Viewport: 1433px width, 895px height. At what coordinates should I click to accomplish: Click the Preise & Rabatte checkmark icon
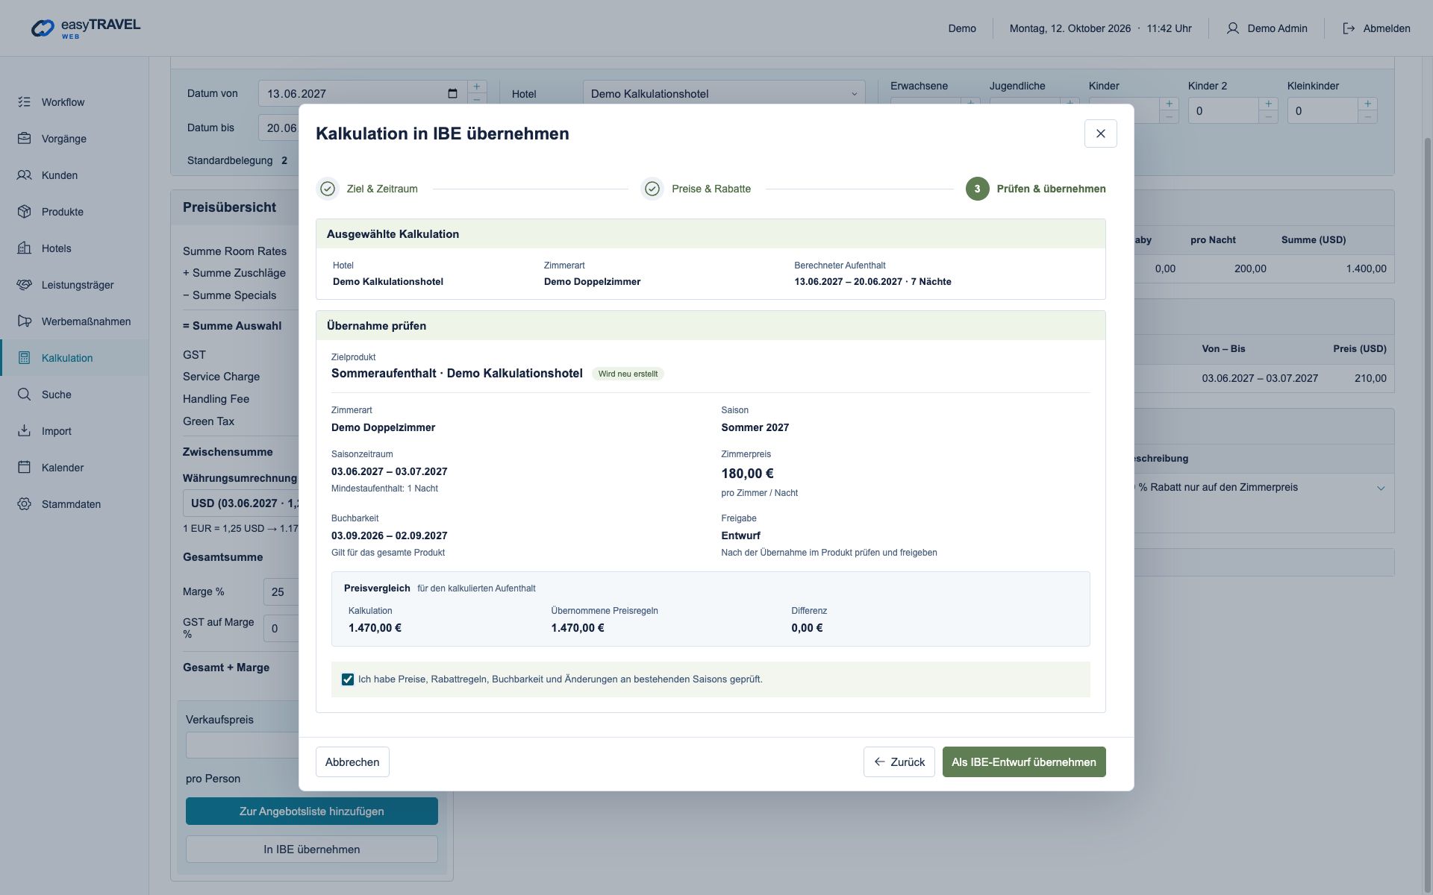click(652, 189)
